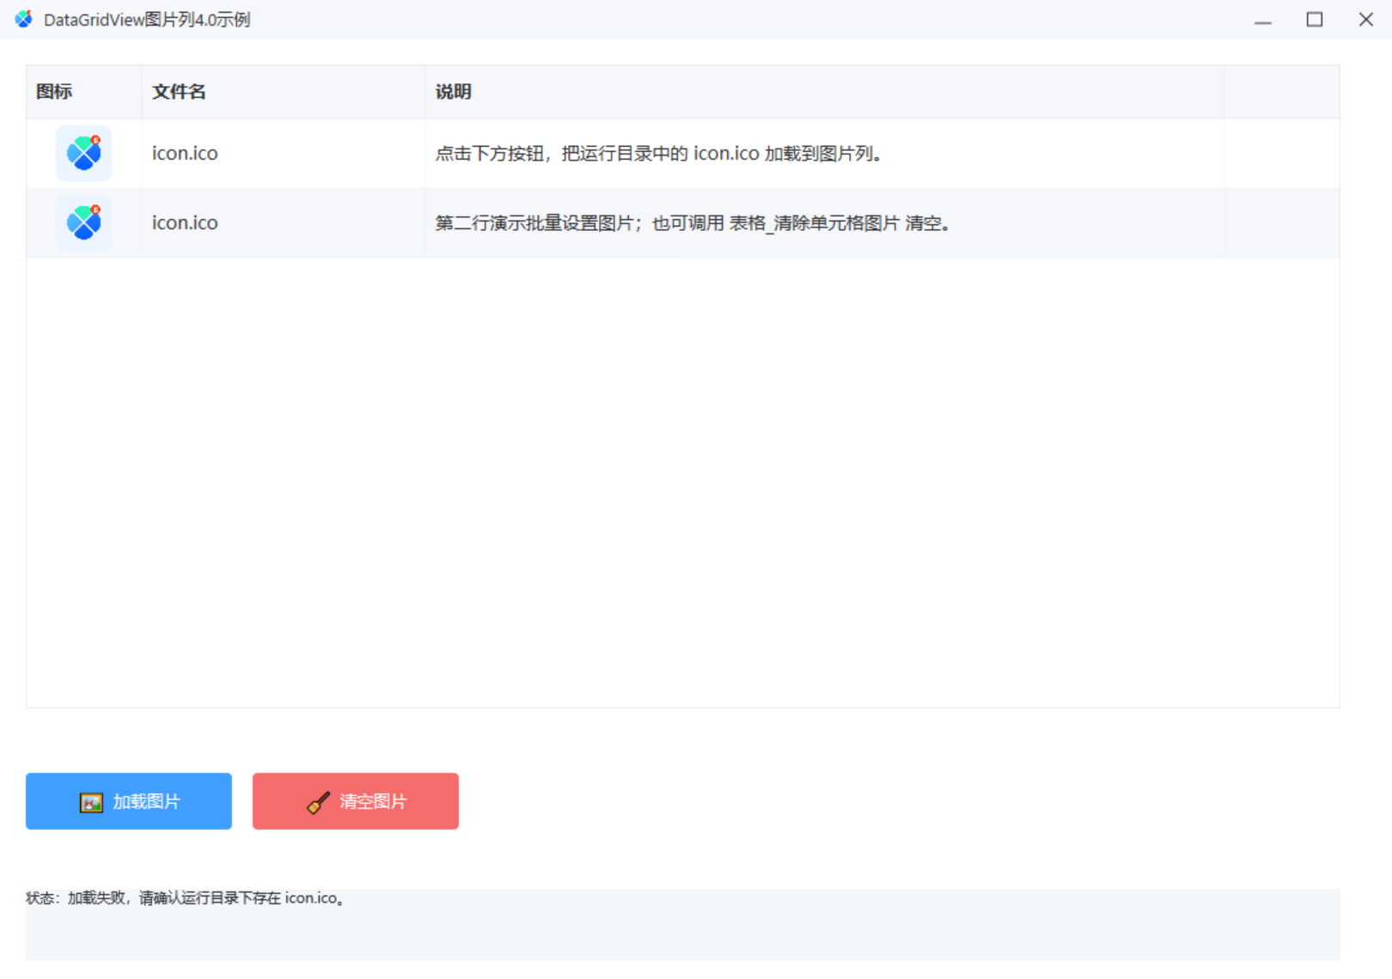Click the picture icon on 加载图片 button
Viewport: 1392px width, 979px height.
91,802
